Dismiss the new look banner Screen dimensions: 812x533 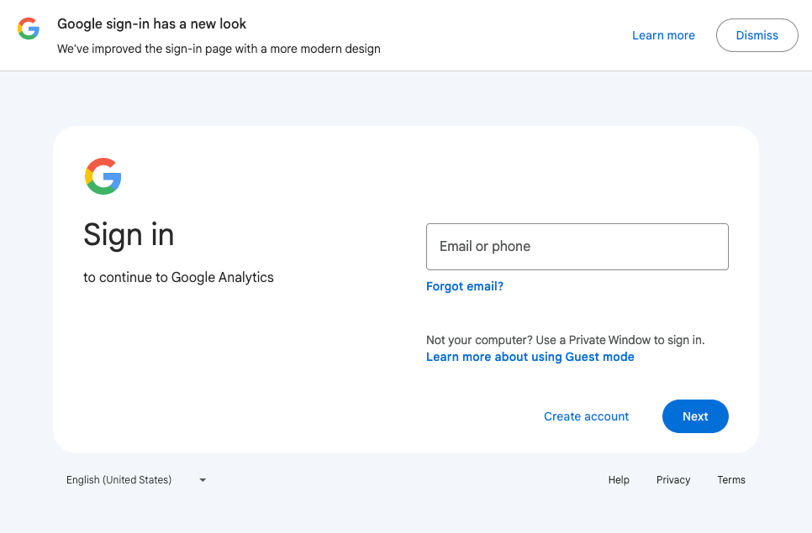757,35
